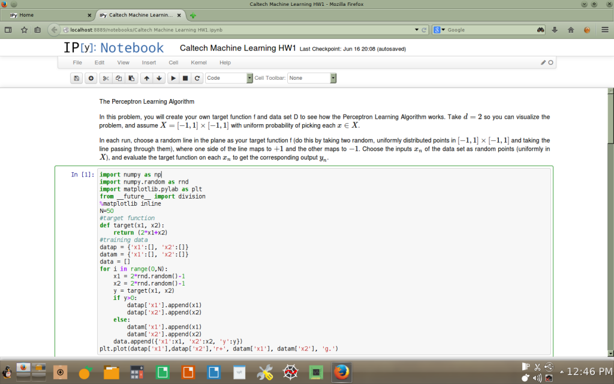Move the cell up with arrow icon

click(146, 78)
